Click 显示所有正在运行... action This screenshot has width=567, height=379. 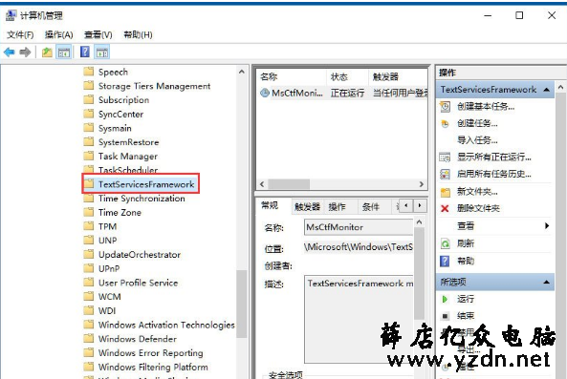[x=494, y=158]
